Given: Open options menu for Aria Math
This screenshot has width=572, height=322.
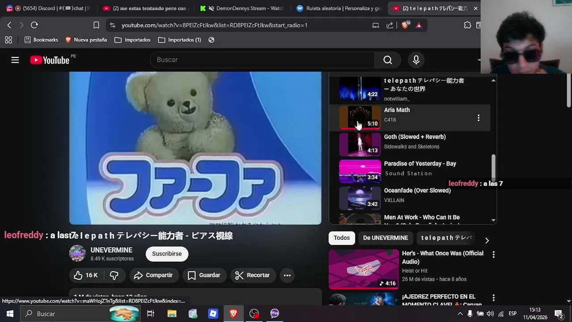Looking at the screenshot, I should [478, 118].
